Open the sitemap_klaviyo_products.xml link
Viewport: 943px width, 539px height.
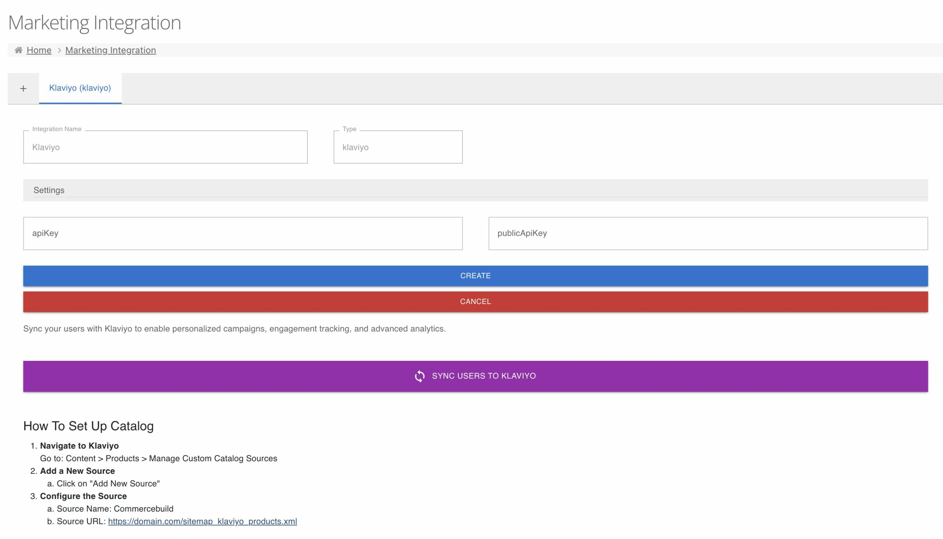202,521
